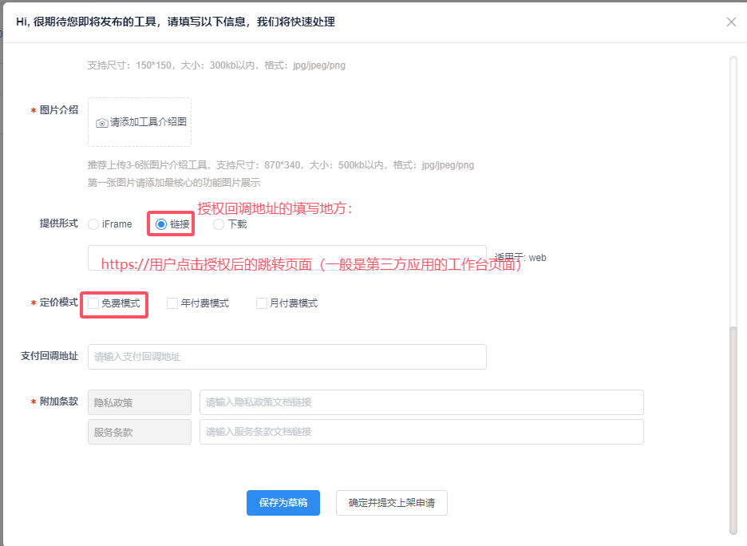Choose 链接 as the provision form
The height and width of the screenshot is (546, 747).
[x=161, y=224]
